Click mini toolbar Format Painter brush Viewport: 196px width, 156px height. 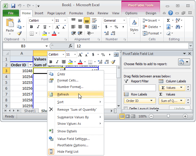113,62
